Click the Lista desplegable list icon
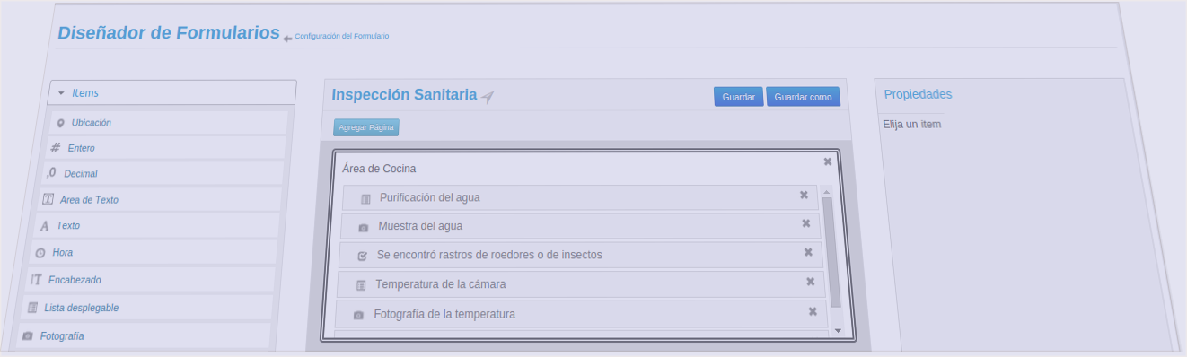Image resolution: width=1187 pixels, height=357 pixels. point(32,308)
